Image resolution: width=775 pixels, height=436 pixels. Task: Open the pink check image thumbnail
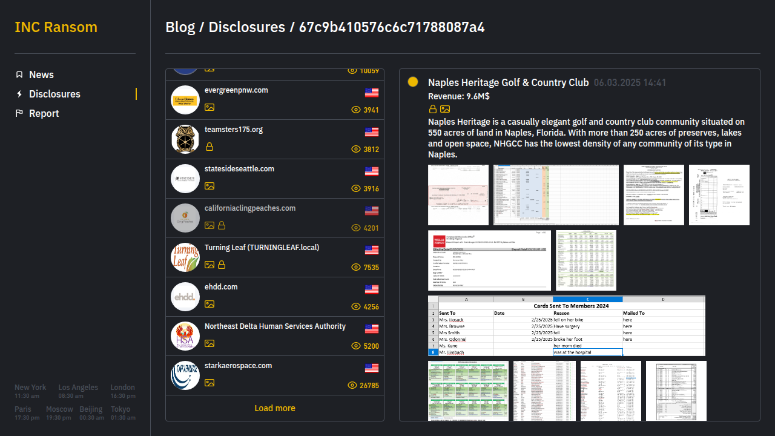pyautogui.click(x=458, y=195)
